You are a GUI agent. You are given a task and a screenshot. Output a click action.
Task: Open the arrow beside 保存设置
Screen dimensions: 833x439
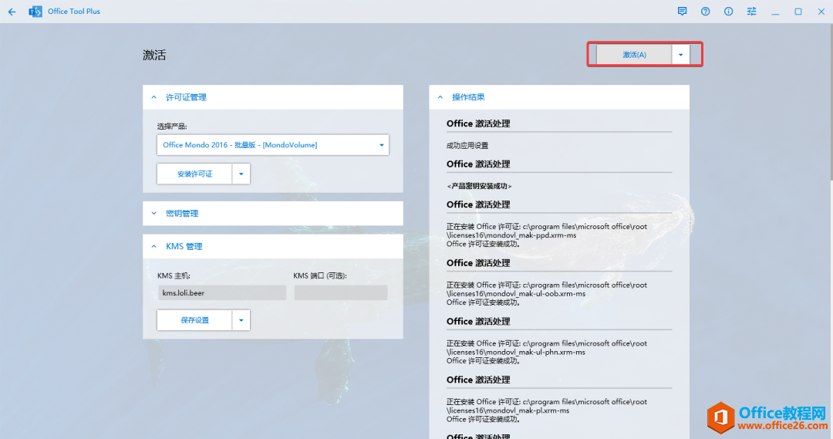[x=241, y=320]
